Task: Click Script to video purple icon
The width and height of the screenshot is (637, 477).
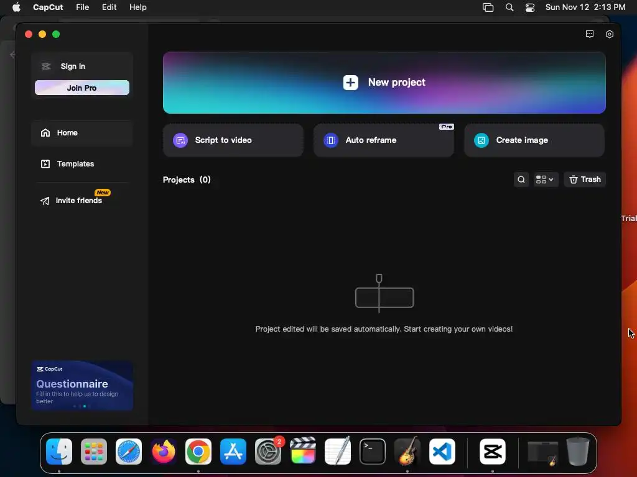Action: 180,140
